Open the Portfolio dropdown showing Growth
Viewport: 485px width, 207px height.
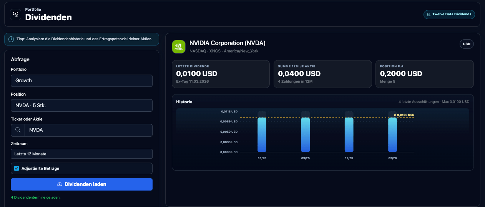[81, 81]
